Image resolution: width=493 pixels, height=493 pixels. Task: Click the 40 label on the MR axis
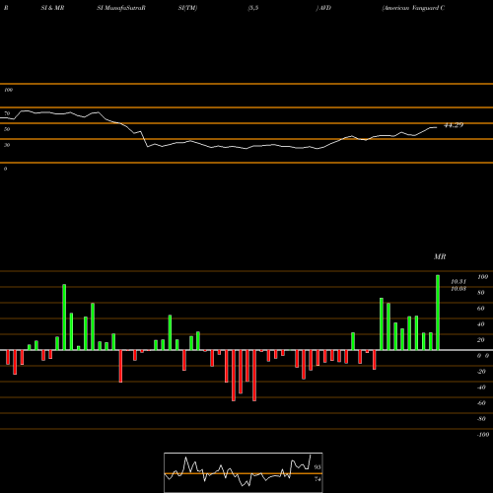(x=481, y=324)
